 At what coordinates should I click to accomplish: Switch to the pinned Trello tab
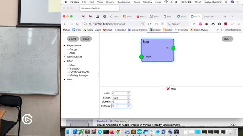click(x=98, y=17)
